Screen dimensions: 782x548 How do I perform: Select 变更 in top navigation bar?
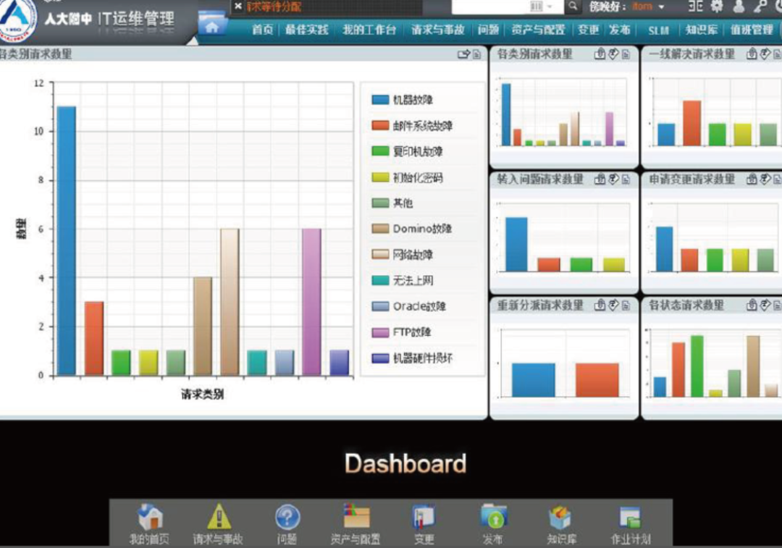click(589, 30)
